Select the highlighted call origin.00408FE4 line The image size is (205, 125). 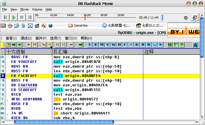[x=77, y=76]
